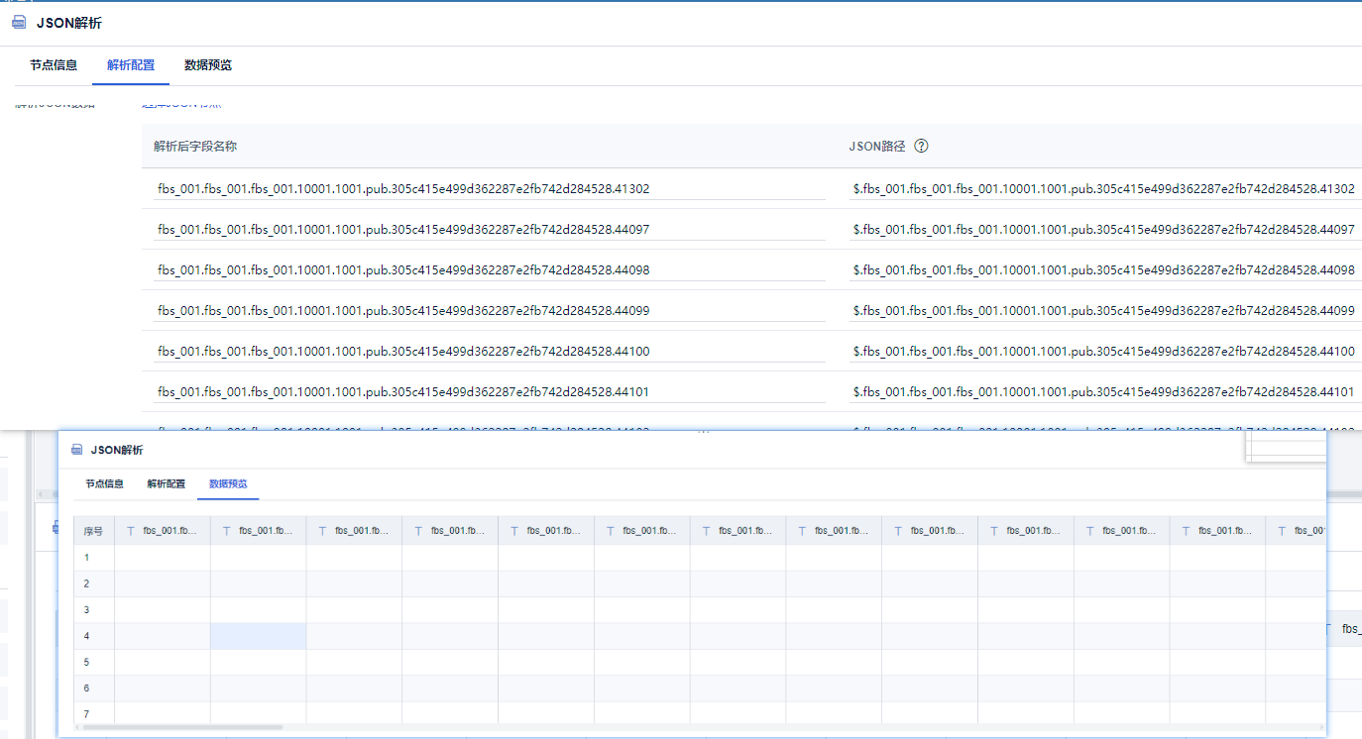The image size is (1362, 739).
Task: Click JSON path field starting with $ ending 44101
Action: [x=1105, y=391]
